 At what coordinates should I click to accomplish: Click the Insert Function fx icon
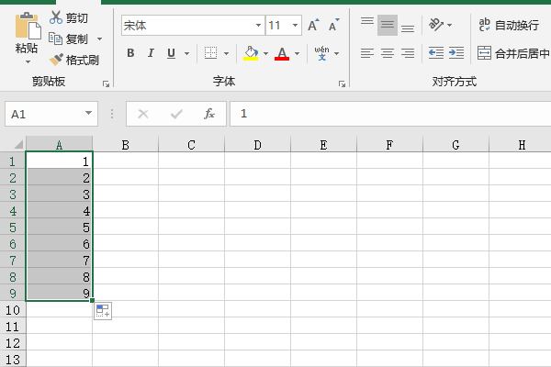[209, 114]
